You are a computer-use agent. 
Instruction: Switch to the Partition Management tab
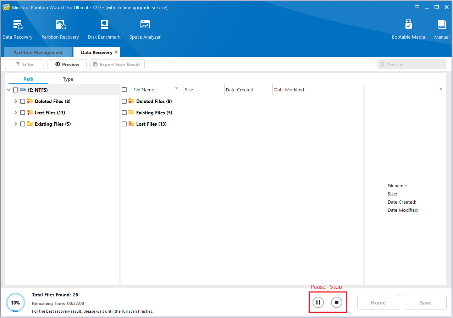(x=38, y=52)
